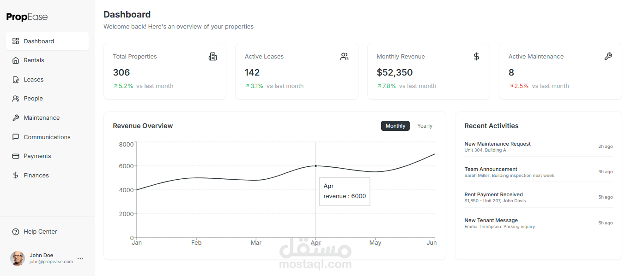Open Finances via the dollar sign icon
Image resolution: width=631 pixels, height=276 pixels.
[x=15, y=175]
